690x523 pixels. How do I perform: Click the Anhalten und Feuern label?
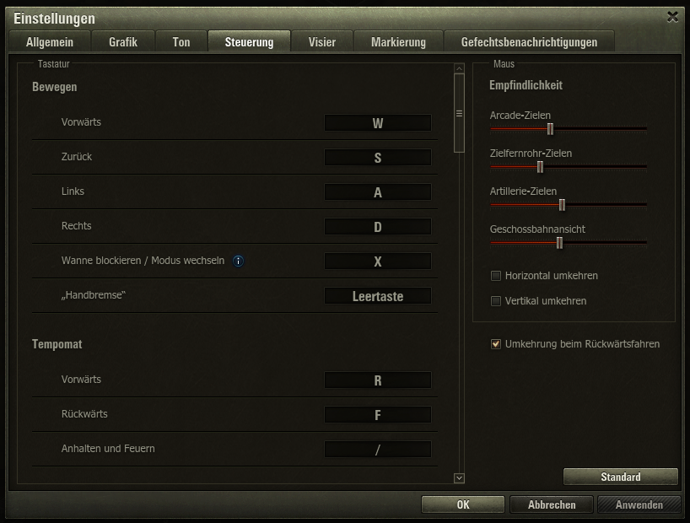(108, 449)
